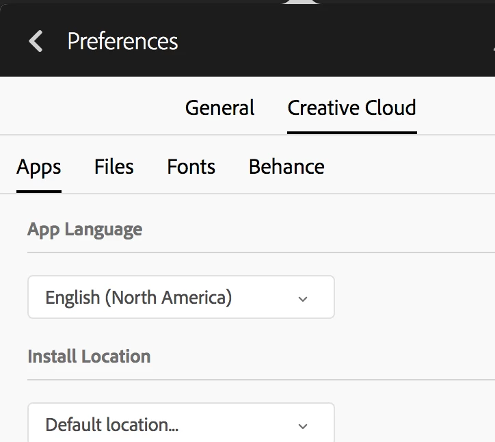Select the Creative Cloud tab
The image size is (495, 442).
point(351,108)
